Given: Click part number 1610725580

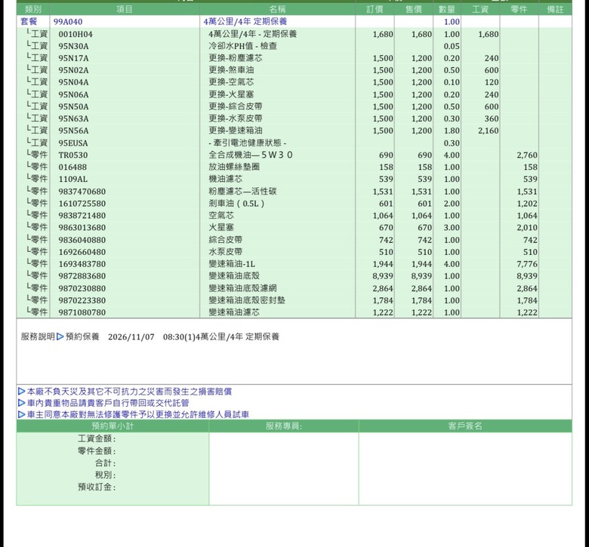Looking at the screenshot, I should pos(82,204).
